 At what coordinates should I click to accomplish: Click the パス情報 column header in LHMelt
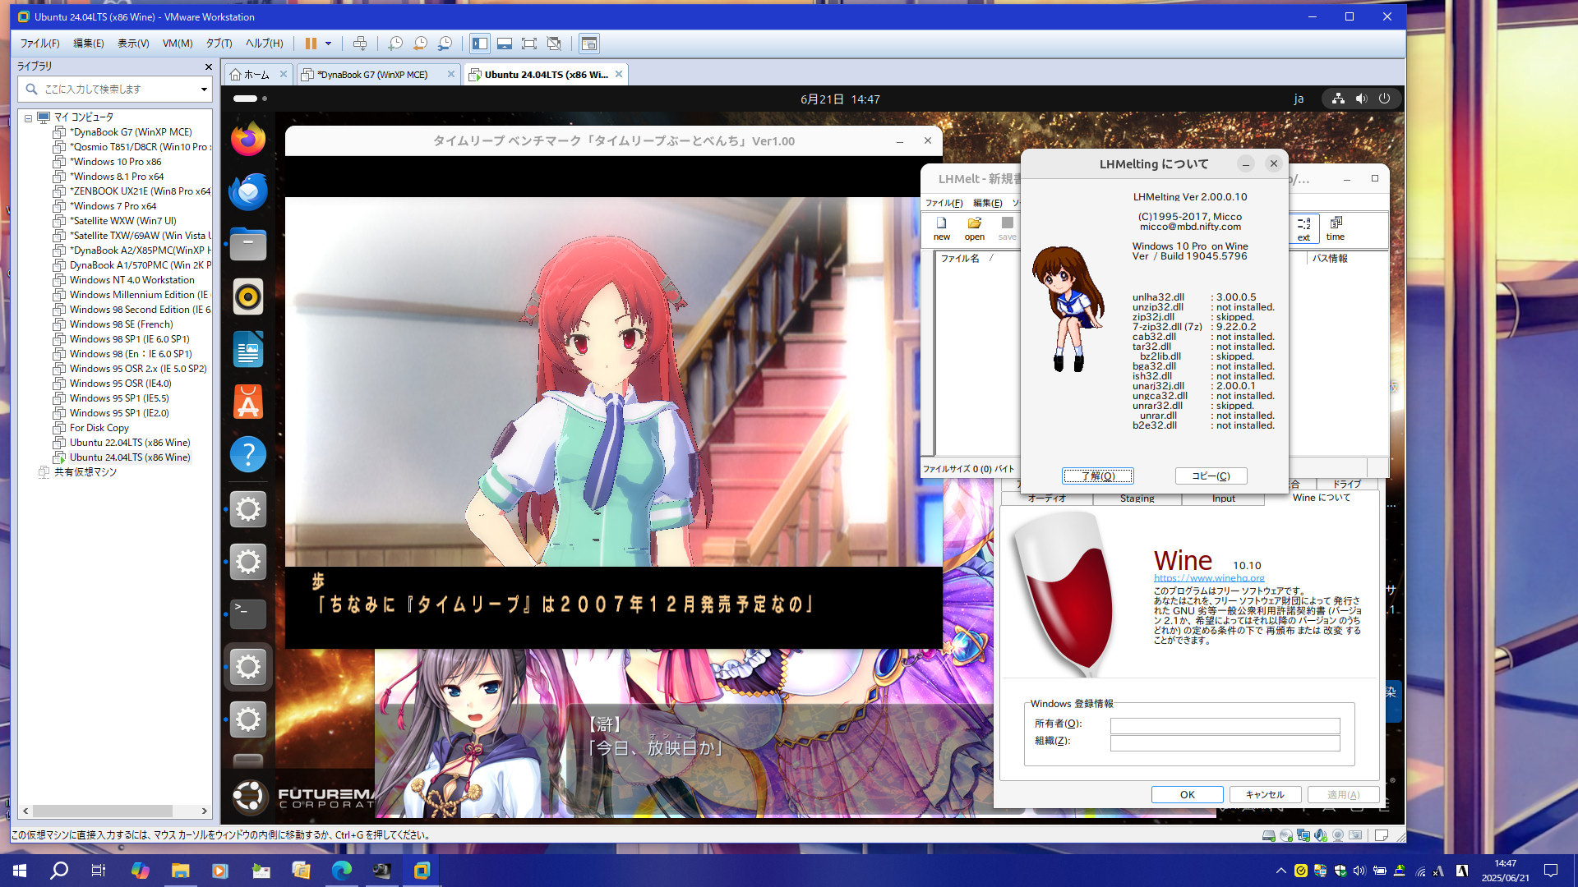click(1330, 259)
